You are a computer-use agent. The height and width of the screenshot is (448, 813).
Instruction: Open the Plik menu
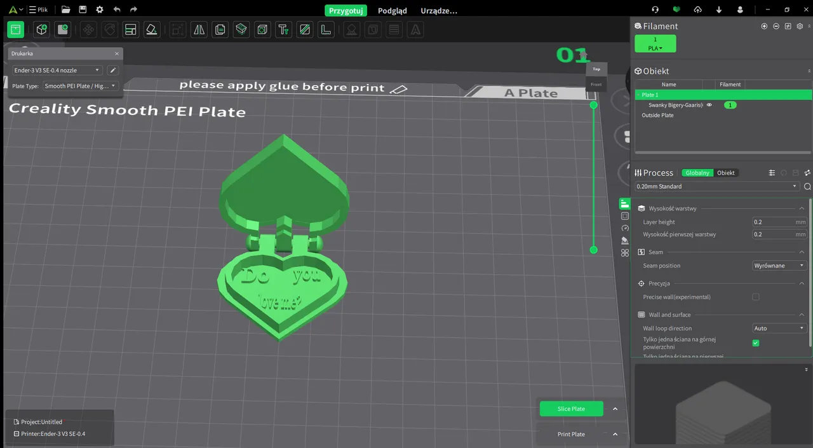click(x=38, y=10)
